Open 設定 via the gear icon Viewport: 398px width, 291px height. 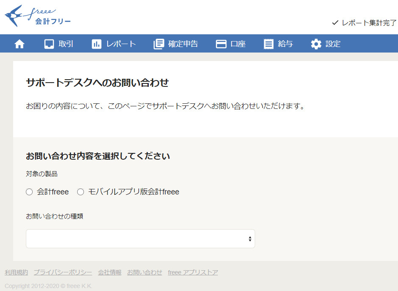315,43
